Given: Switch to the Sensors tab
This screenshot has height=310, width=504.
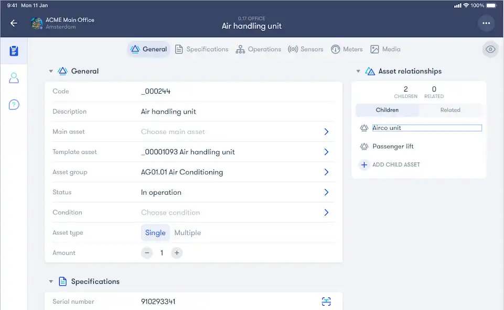Looking at the screenshot, I should pos(305,49).
